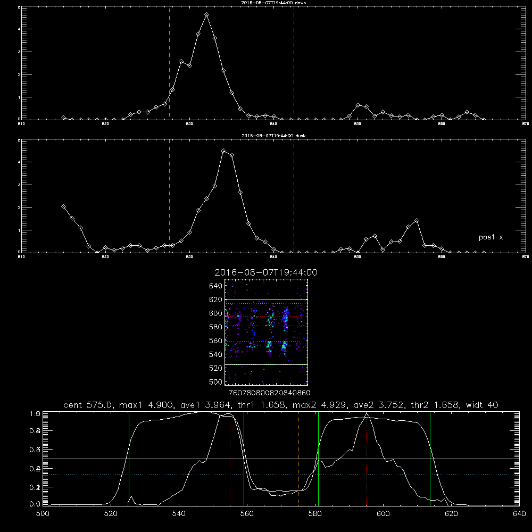
Task: Open the color detector image thumbnail
Action: pyautogui.click(x=266, y=332)
